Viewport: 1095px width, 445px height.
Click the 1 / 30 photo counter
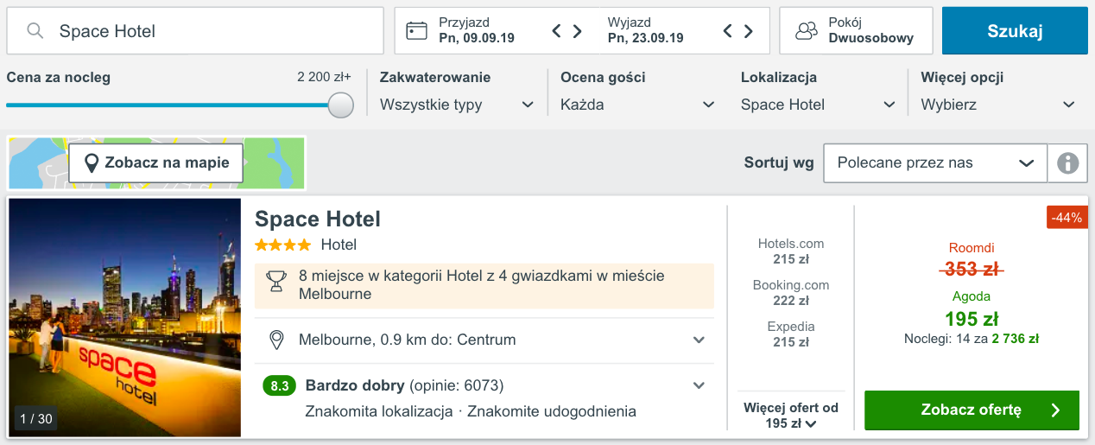tap(36, 419)
